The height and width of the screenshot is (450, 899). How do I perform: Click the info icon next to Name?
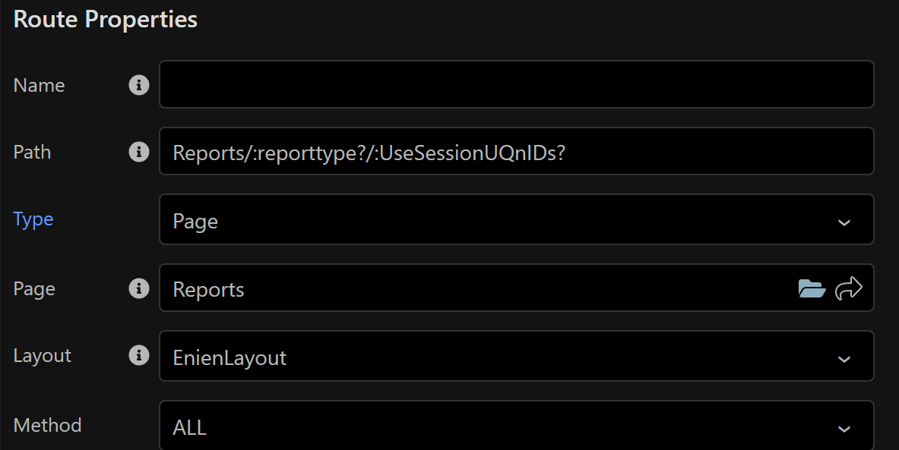coord(138,85)
